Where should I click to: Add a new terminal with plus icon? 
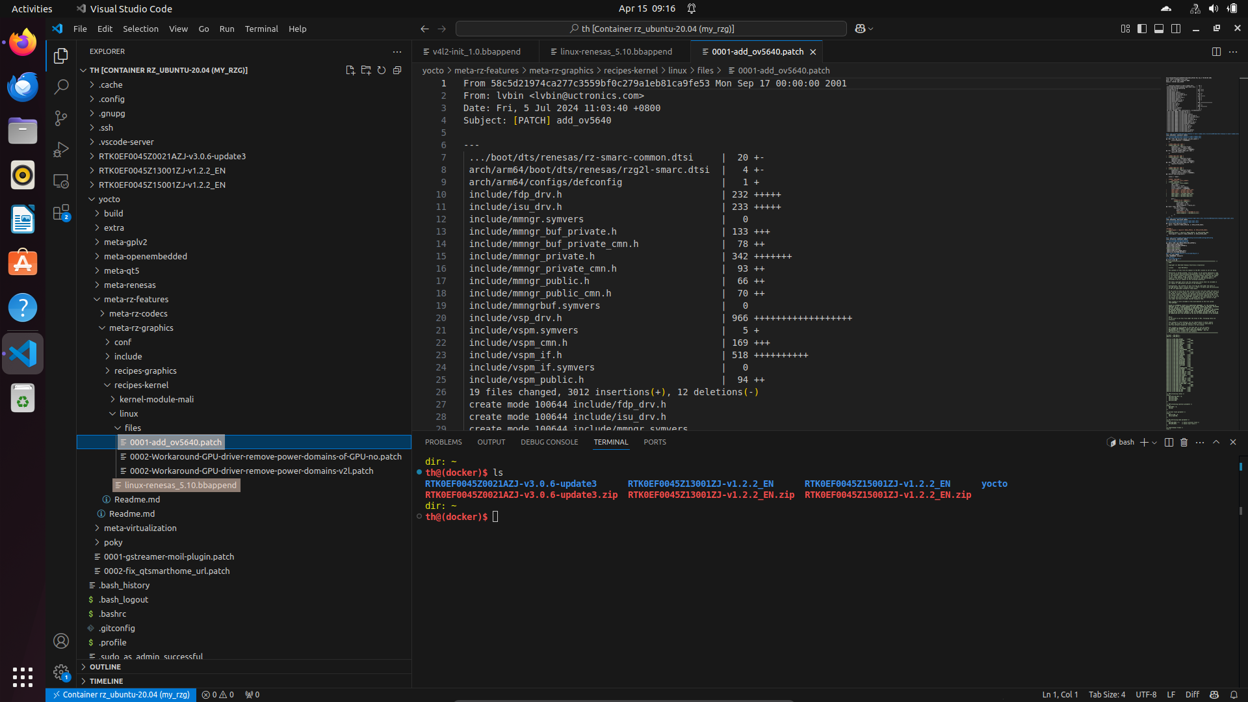pos(1144,442)
